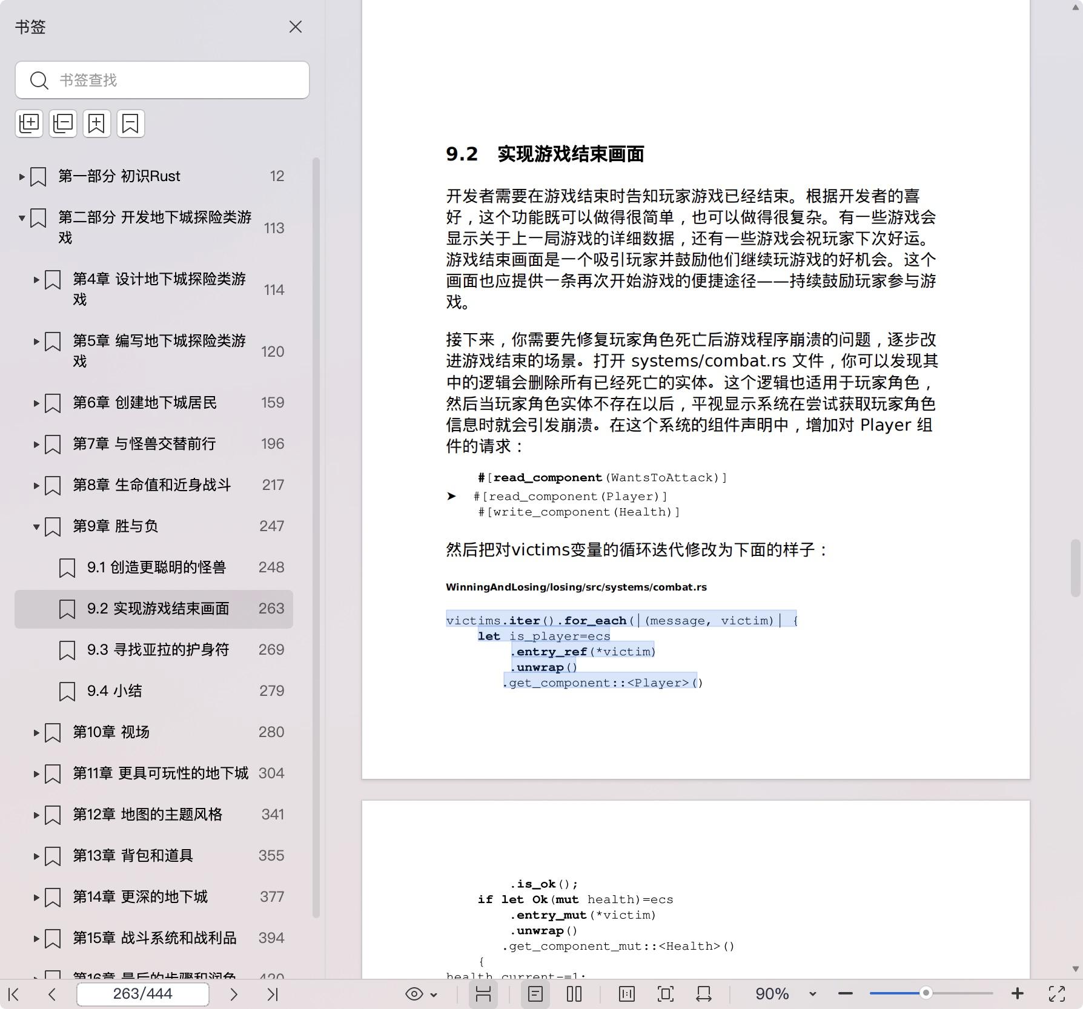The height and width of the screenshot is (1009, 1083).
Task: Expand 第5章 编写地下城探险类游戏
Action: [x=36, y=342]
